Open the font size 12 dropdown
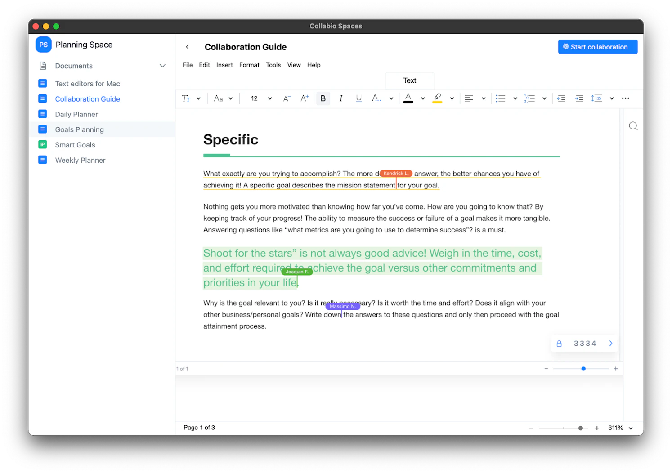 click(270, 98)
